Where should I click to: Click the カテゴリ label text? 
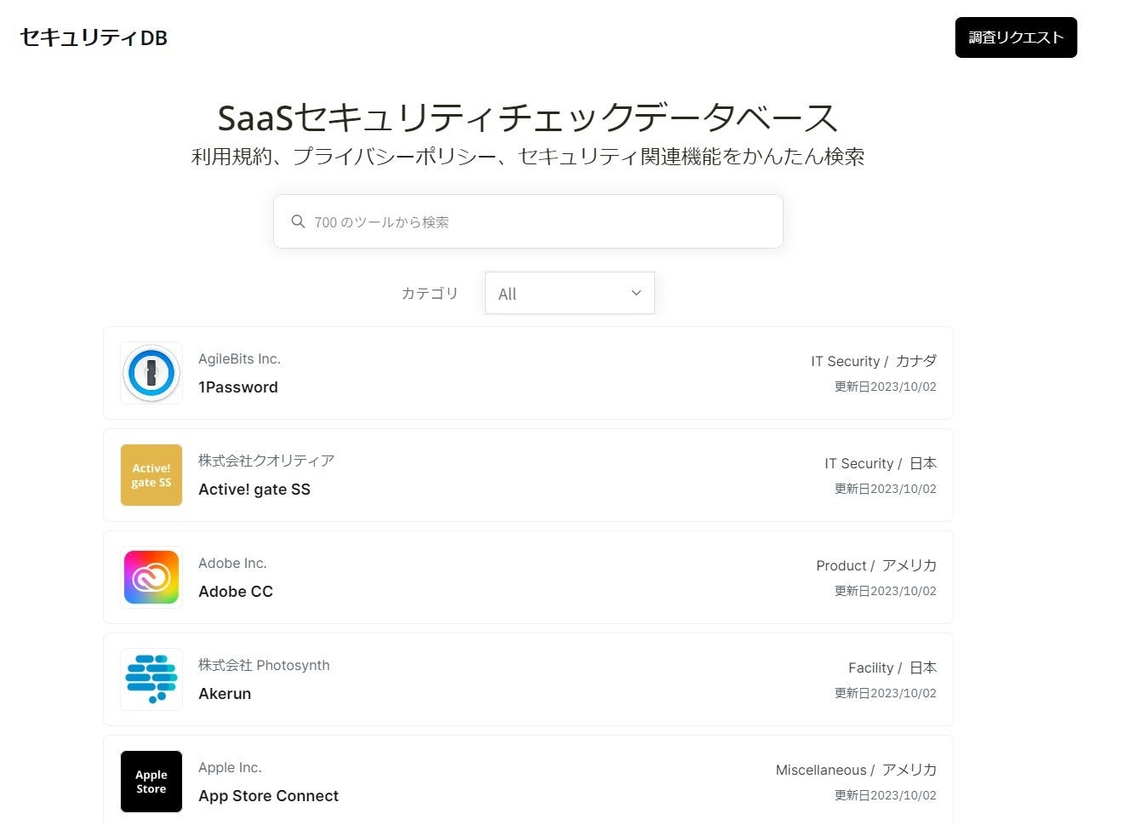click(x=430, y=293)
